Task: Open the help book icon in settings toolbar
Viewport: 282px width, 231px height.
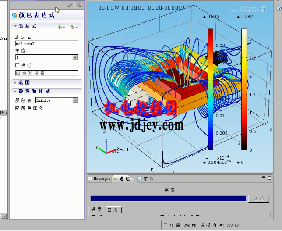Action: pos(80,5)
